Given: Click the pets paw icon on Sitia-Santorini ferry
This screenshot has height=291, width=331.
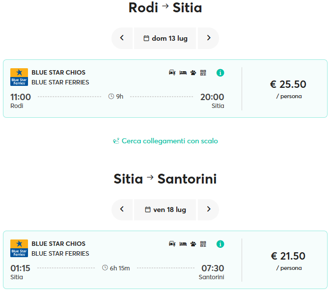Looking at the screenshot, I should [193, 244].
